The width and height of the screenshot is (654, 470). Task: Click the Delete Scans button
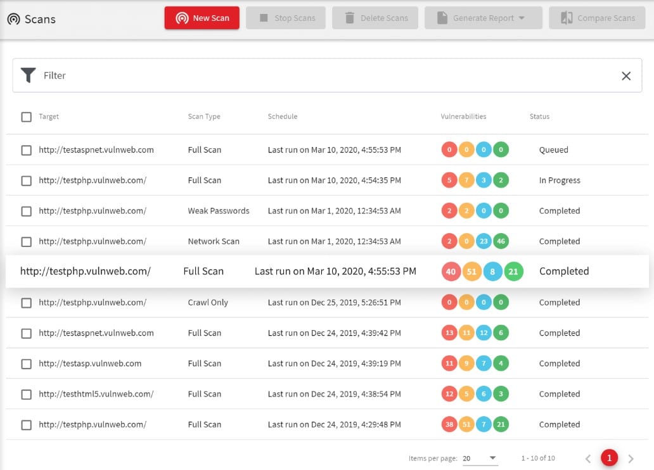pos(375,18)
